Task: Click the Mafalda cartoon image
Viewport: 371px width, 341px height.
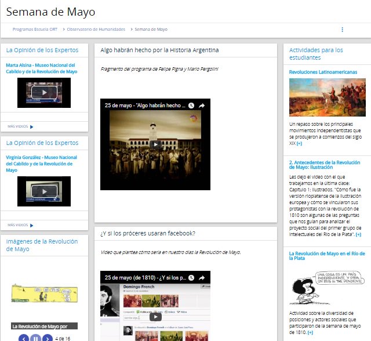Action: pyautogui.click(x=327, y=287)
